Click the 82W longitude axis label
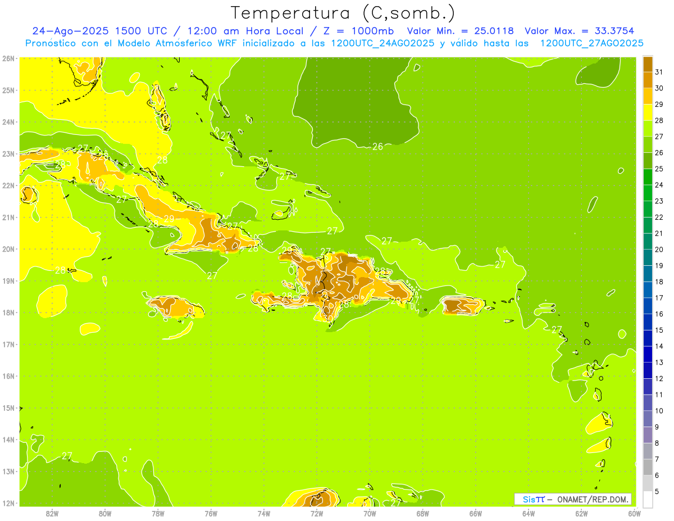Screen dimensions: 674x521 click(52, 513)
